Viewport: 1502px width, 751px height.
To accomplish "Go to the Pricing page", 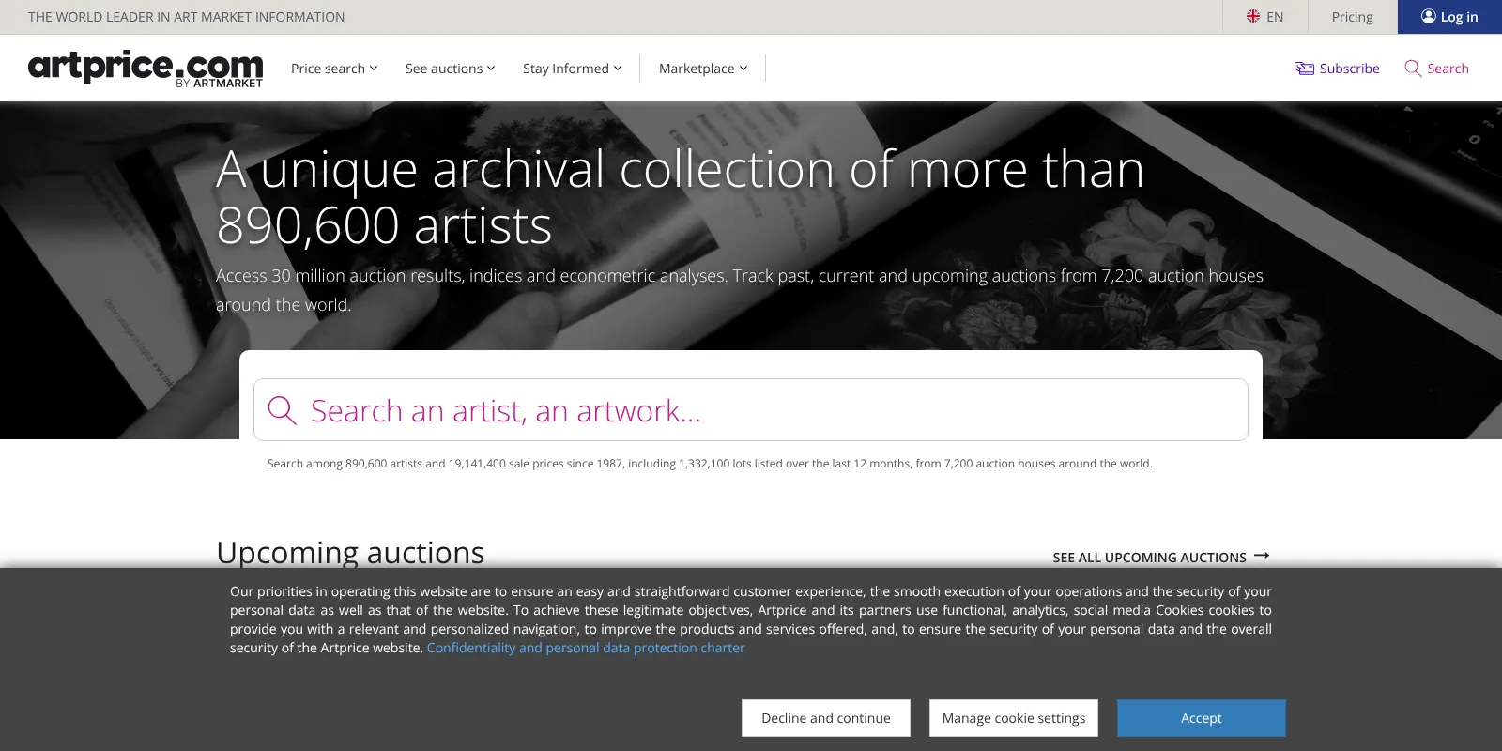I will point(1352,17).
